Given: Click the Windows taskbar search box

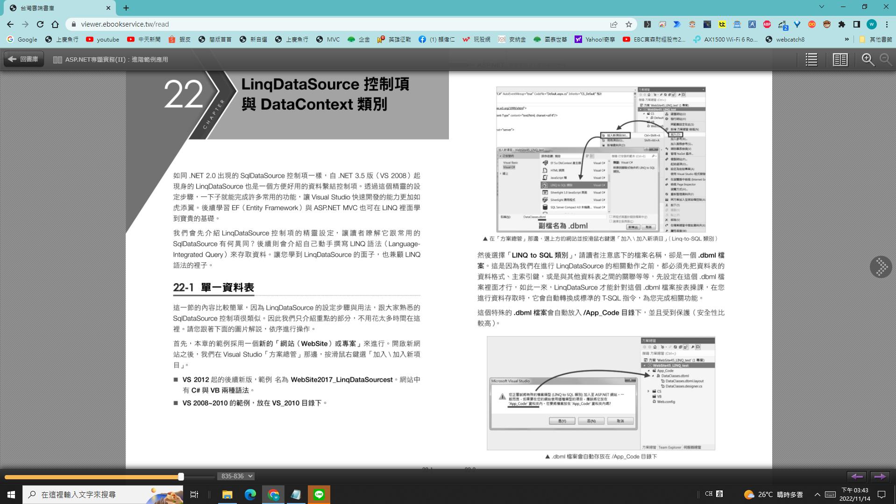Looking at the screenshot, I should 103,494.
